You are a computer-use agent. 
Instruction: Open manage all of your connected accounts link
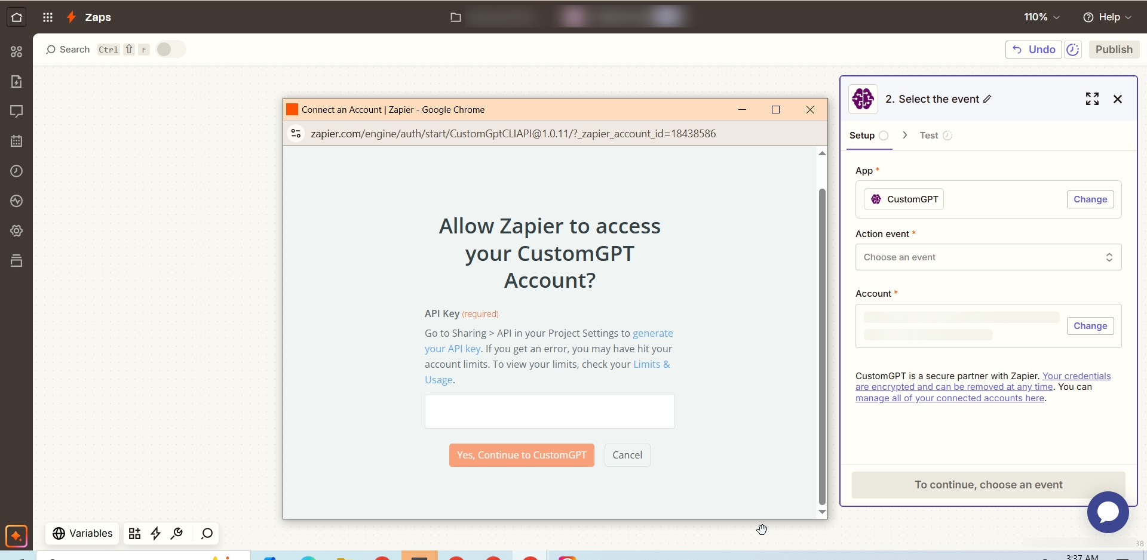(950, 398)
